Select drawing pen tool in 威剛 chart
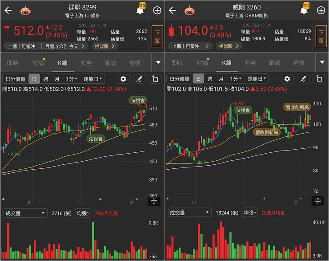The height and width of the screenshot is (261, 329). click(303, 79)
